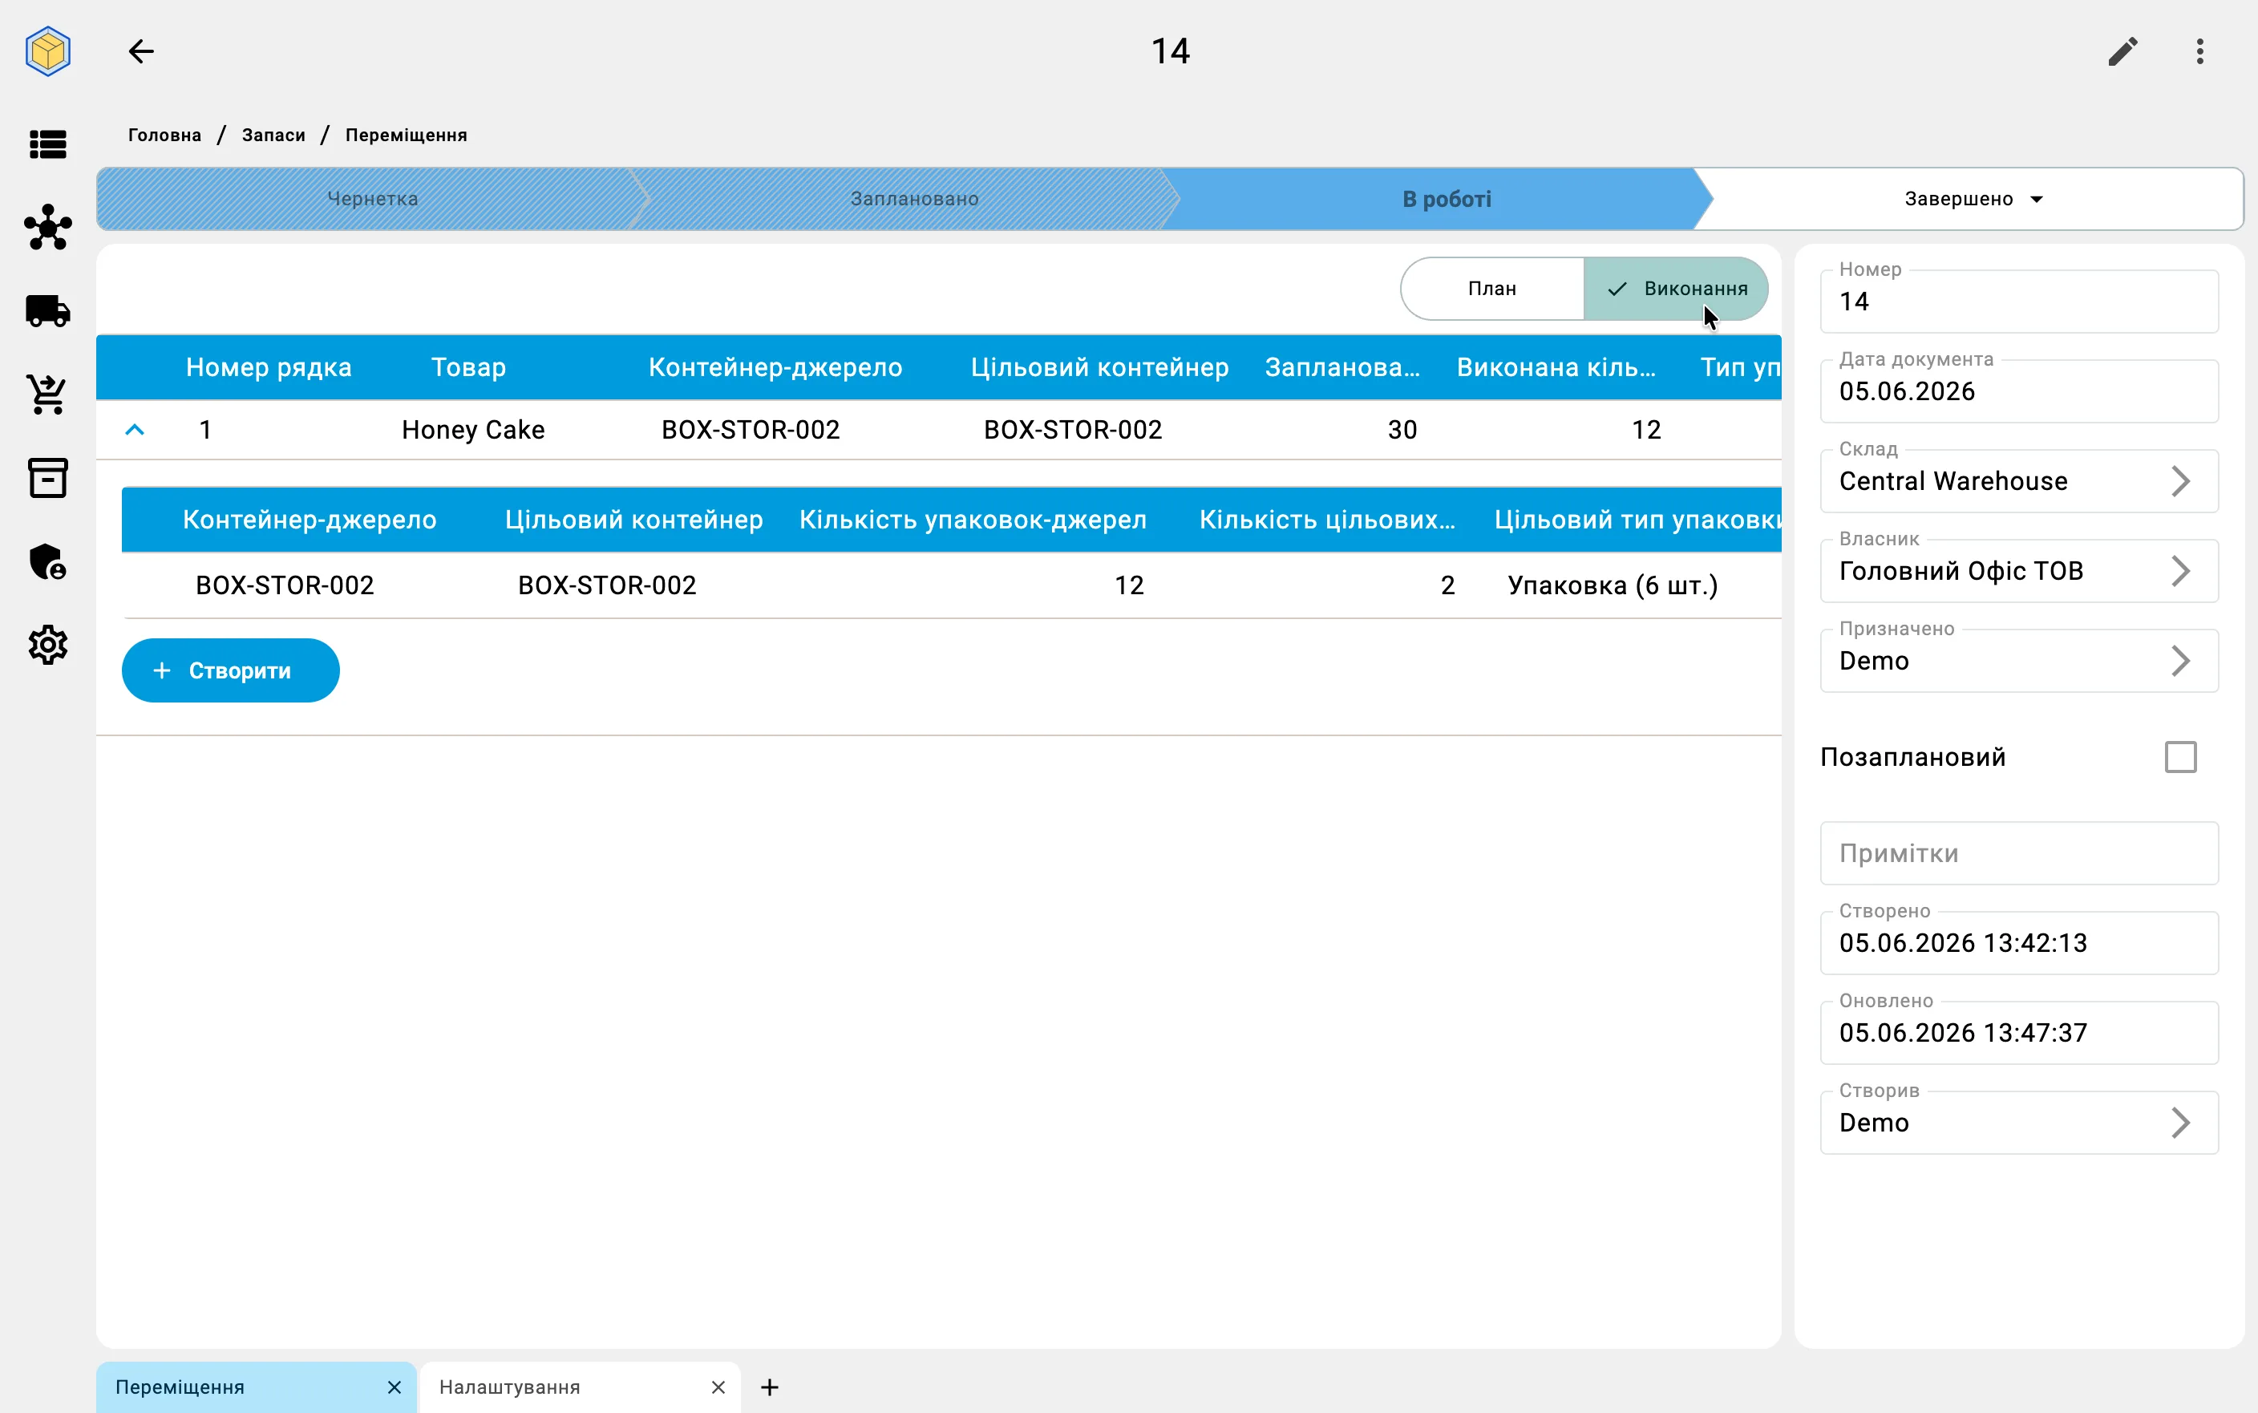The width and height of the screenshot is (2258, 1413).
Task: Open the list menu sidebar icon
Action: pyautogui.click(x=47, y=145)
